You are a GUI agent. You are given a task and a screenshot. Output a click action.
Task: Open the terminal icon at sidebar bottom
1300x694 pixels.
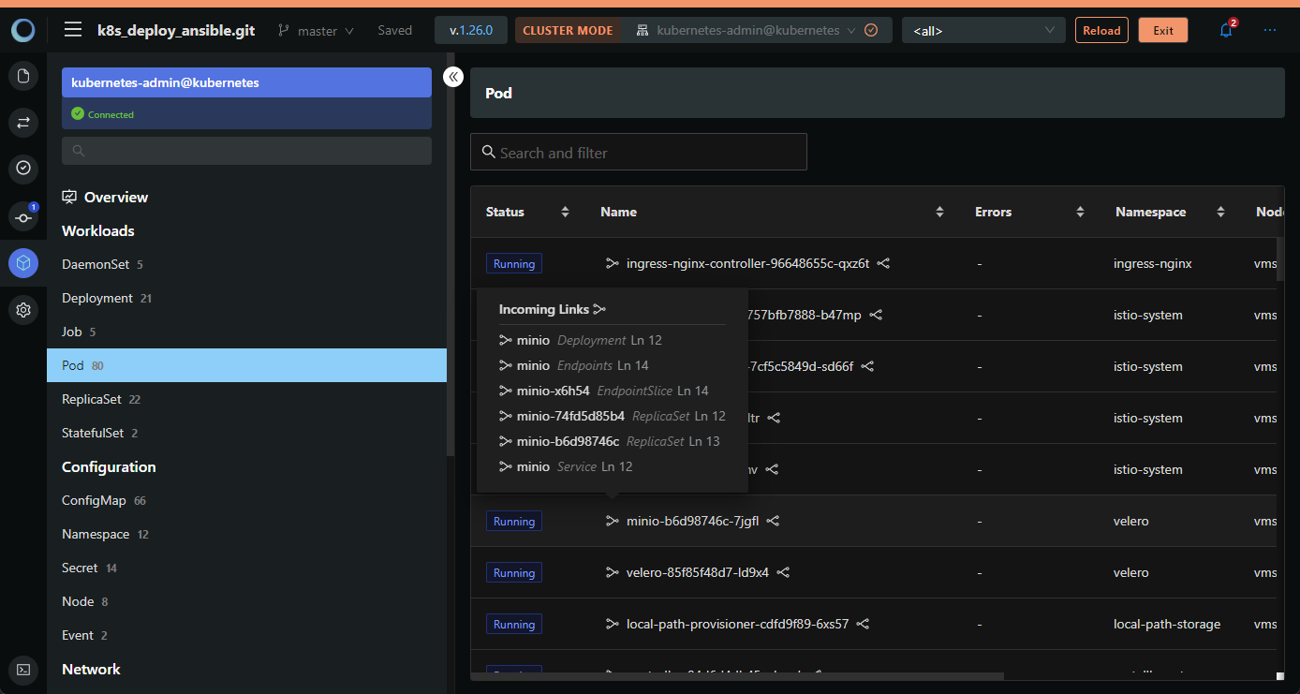pos(23,670)
